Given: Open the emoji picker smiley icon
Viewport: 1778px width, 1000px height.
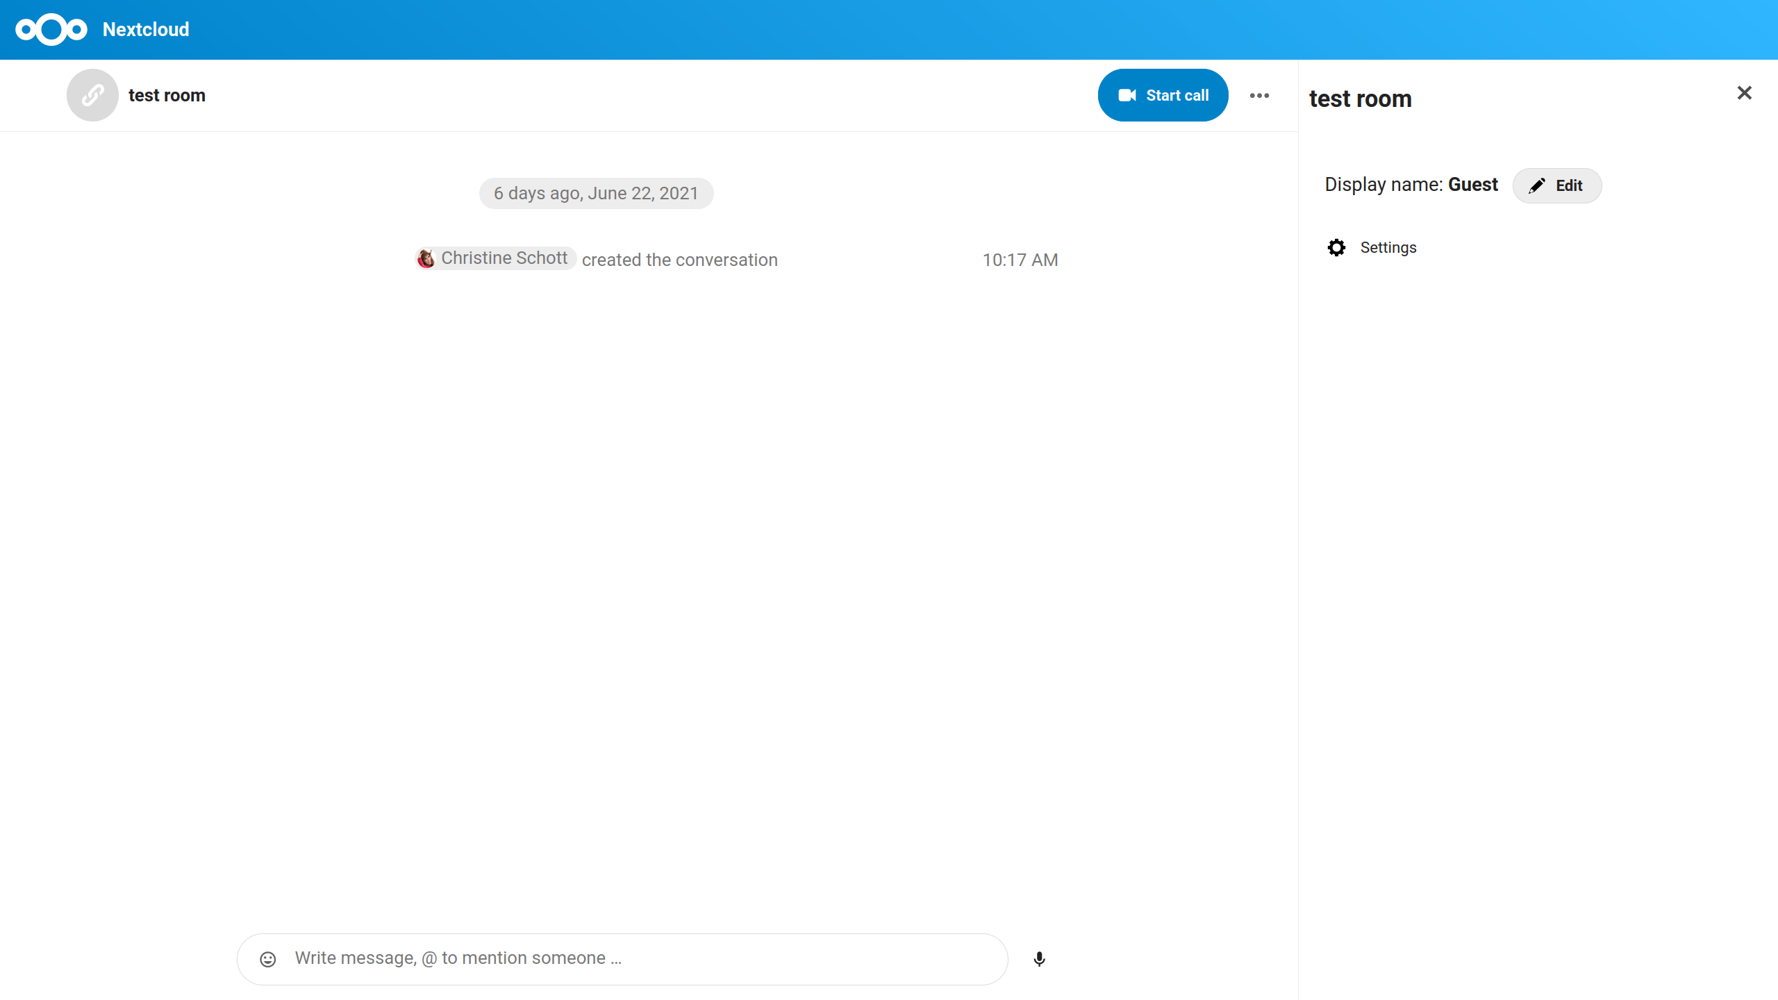Looking at the screenshot, I should pos(268,959).
